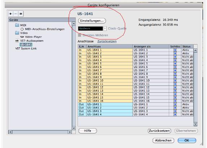Toggle visibility for In US-1641 1

click(175, 50)
